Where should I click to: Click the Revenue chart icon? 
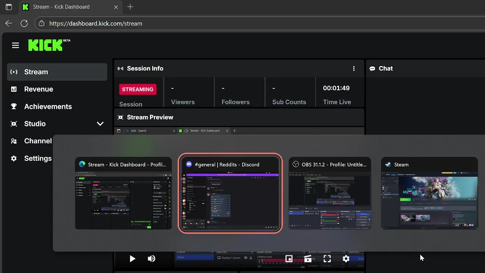pyautogui.click(x=14, y=89)
